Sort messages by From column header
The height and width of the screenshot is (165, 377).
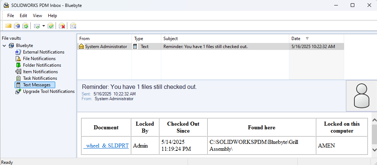[x=104, y=39]
